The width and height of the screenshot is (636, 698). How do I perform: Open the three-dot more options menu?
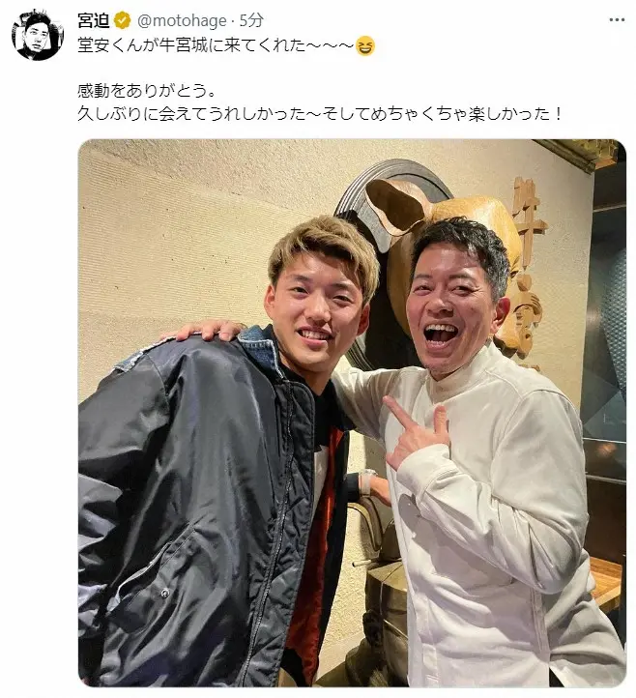[617, 20]
